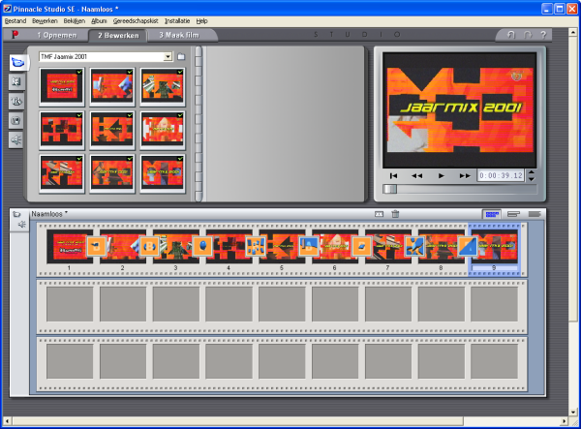Switch to the 1 Opnemen tab
This screenshot has height=429, width=581.
[x=57, y=35]
